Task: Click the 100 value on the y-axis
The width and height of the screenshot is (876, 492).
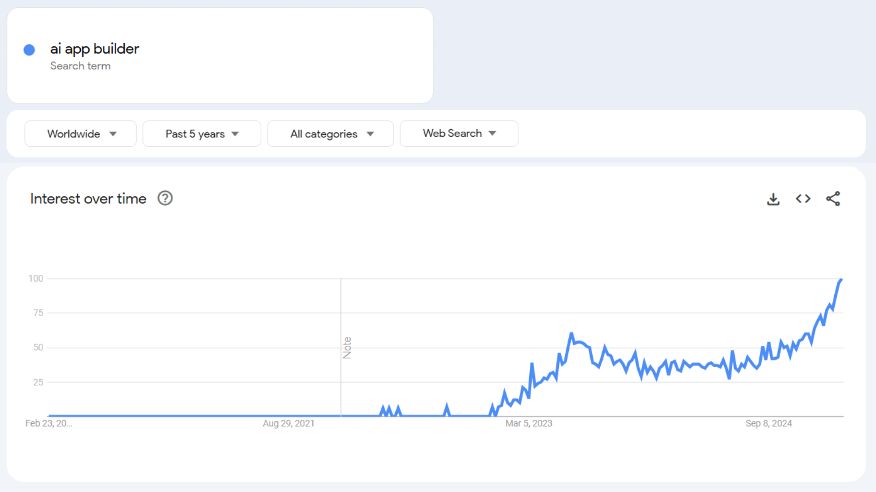Action: coord(35,277)
